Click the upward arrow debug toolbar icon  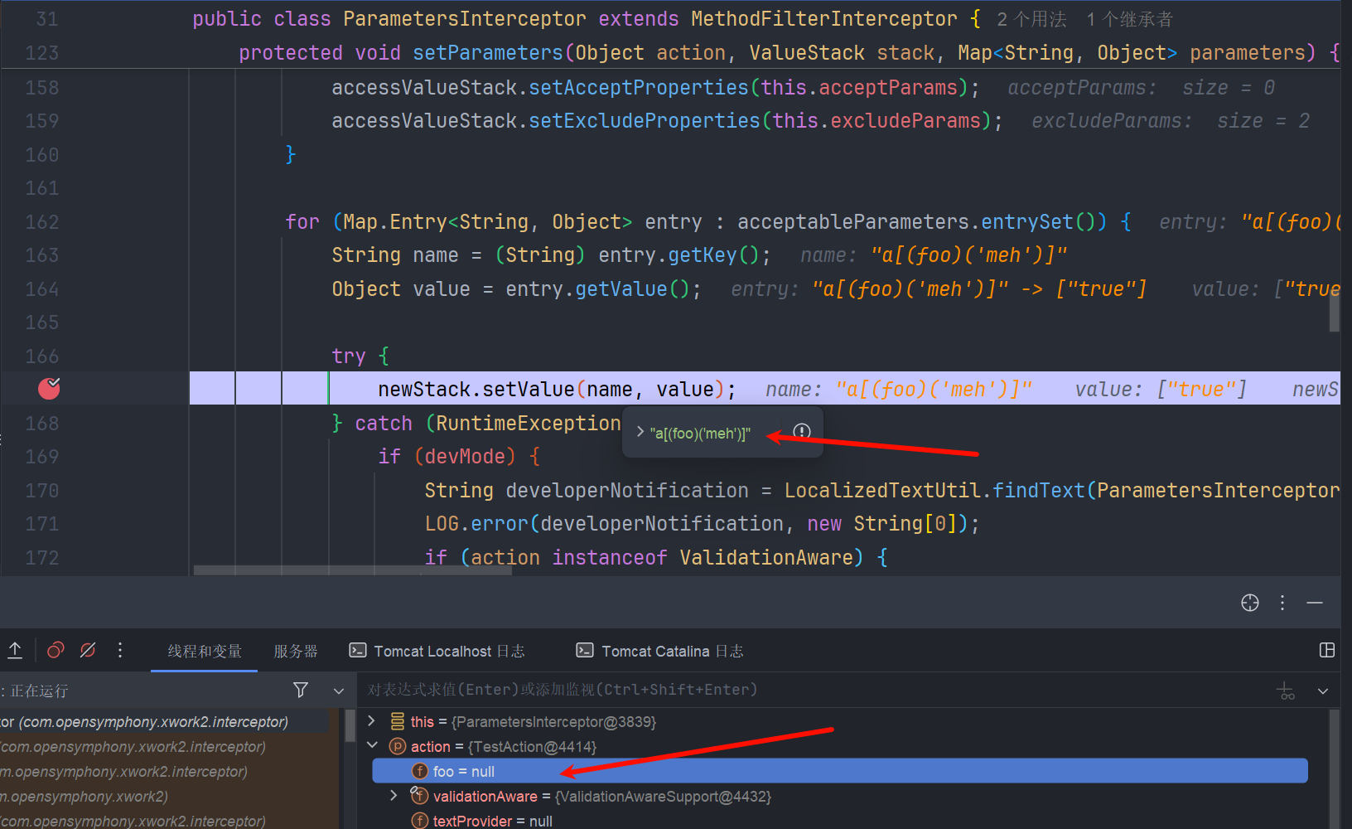tap(15, 651)
